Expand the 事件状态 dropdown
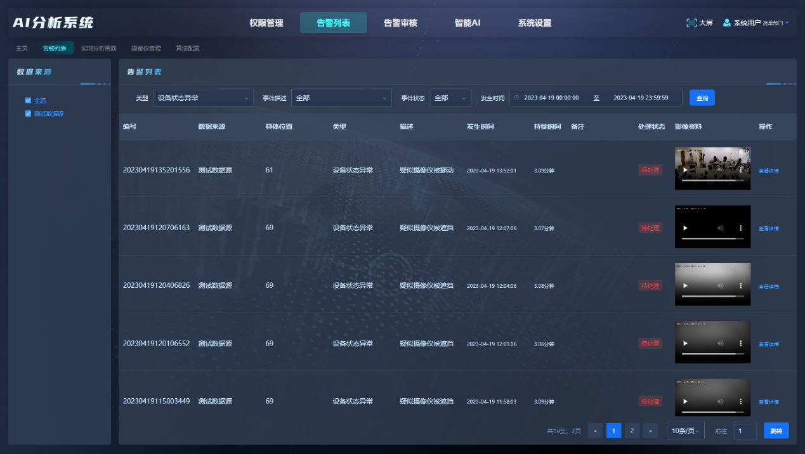Screen dimensions: 805x454 point(450,98)
